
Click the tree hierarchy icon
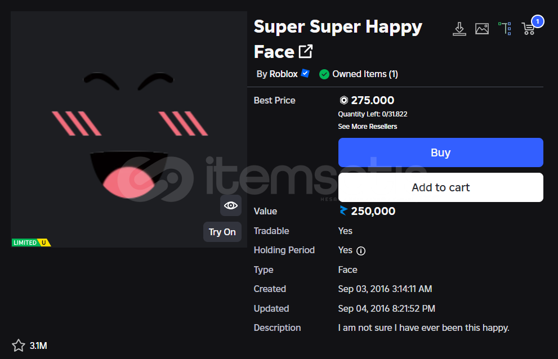[505, 29]
